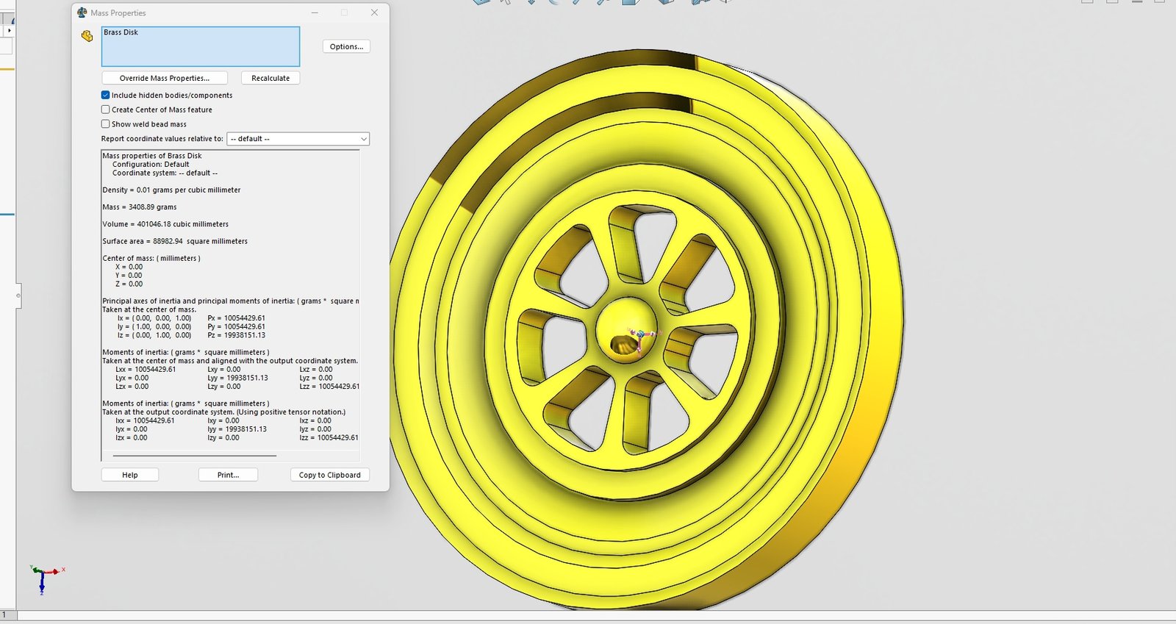Select Brass Disk in selected items box

(121, 32)
